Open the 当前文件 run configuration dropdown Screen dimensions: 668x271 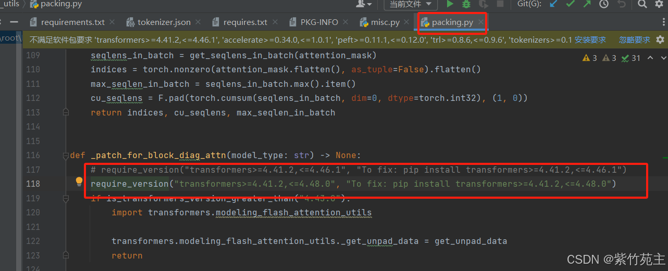(410, 4)
